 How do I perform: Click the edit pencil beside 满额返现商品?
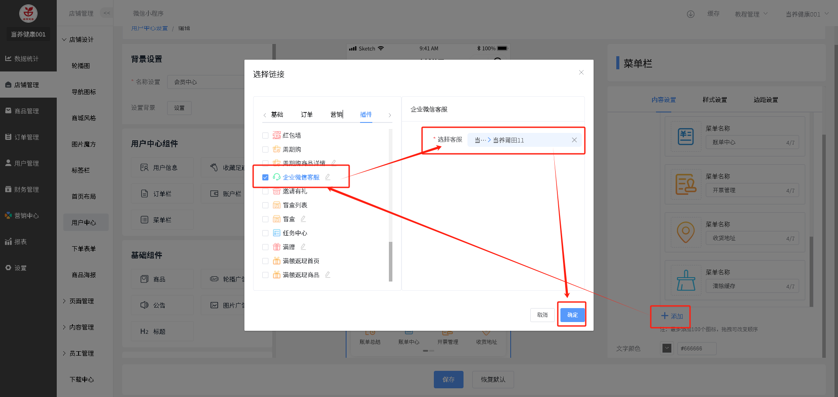click(x=328, y=275)
